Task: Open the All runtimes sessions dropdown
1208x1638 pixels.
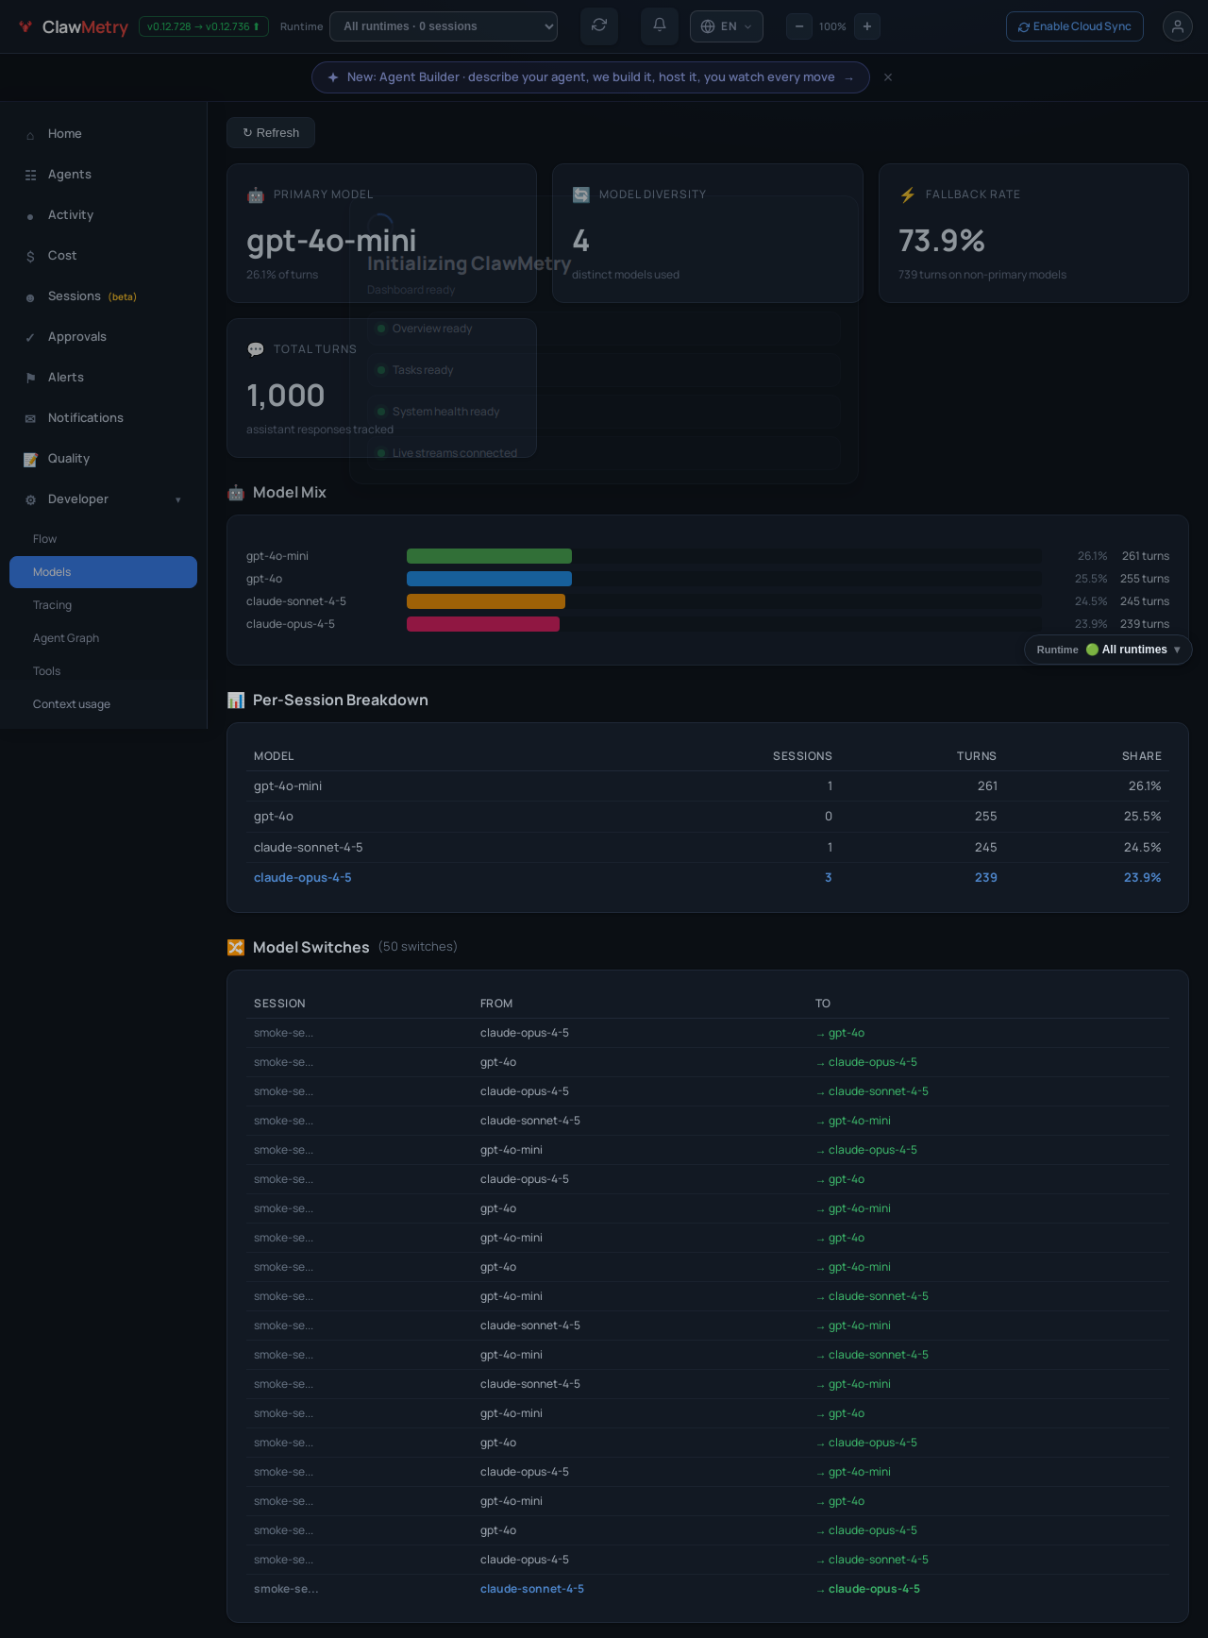Action: pos(444,26)
